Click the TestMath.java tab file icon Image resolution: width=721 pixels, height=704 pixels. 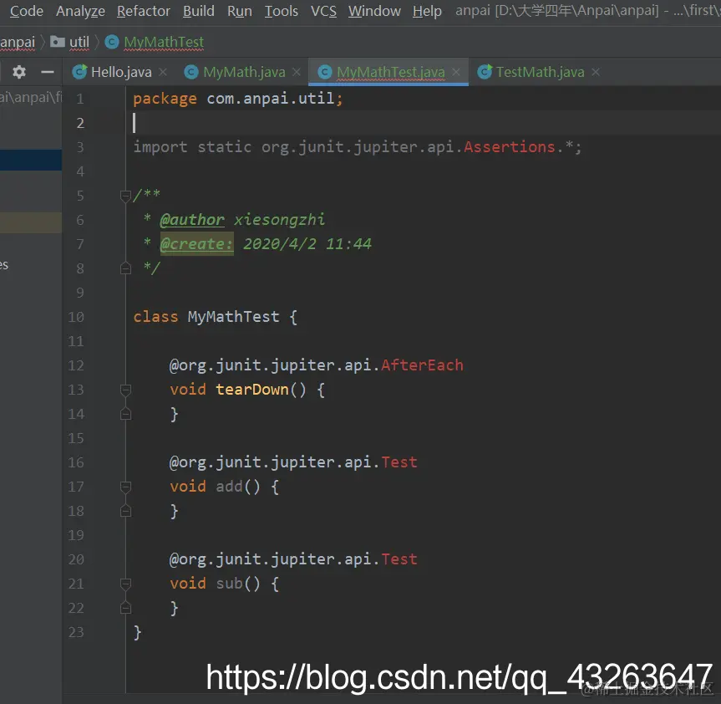[485, 72]
